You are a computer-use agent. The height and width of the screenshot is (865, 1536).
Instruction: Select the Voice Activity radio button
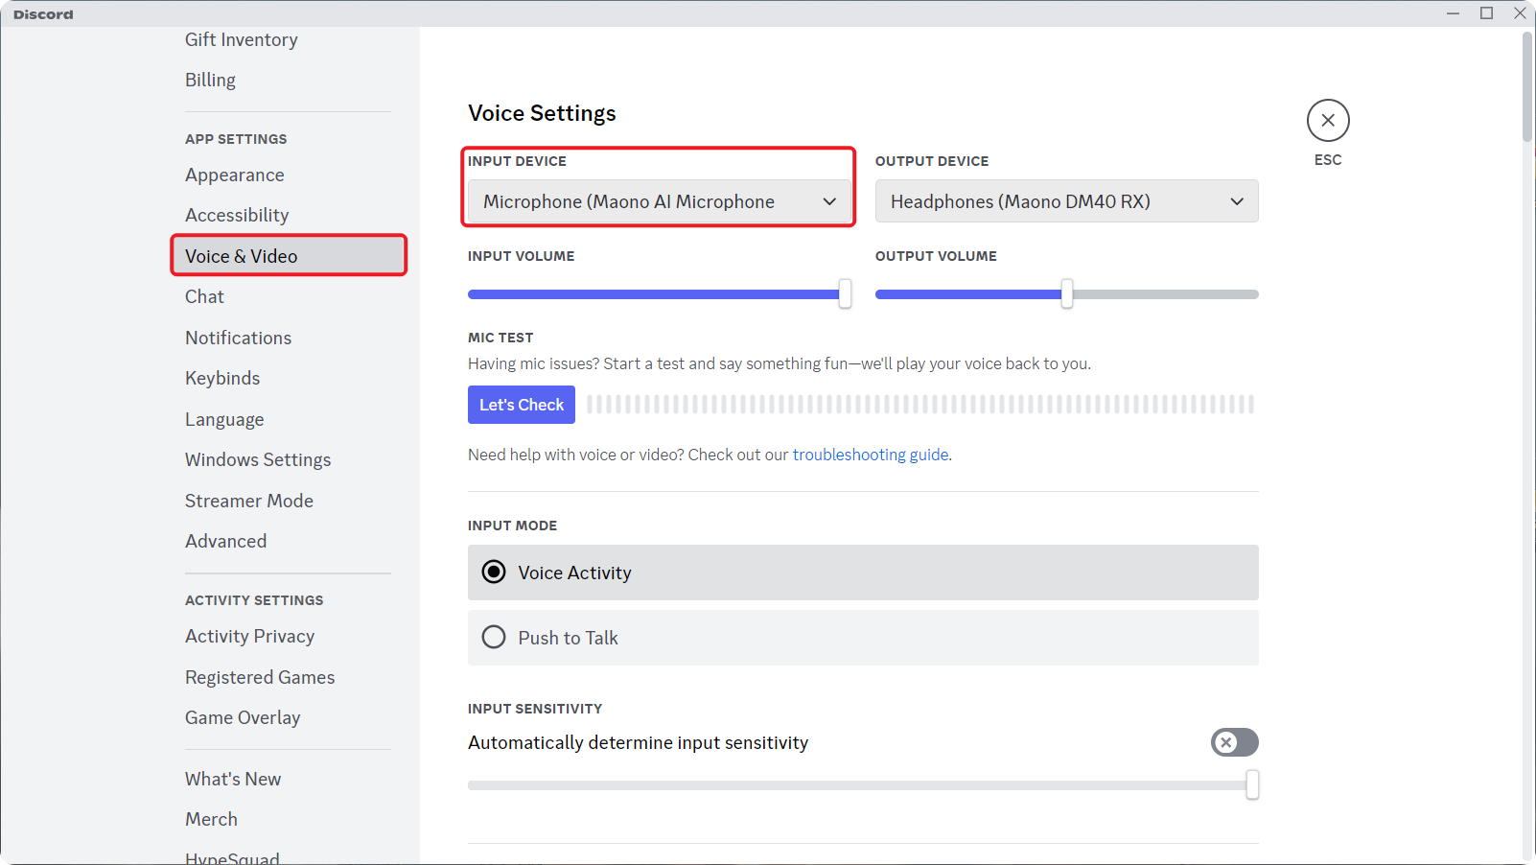494,573
